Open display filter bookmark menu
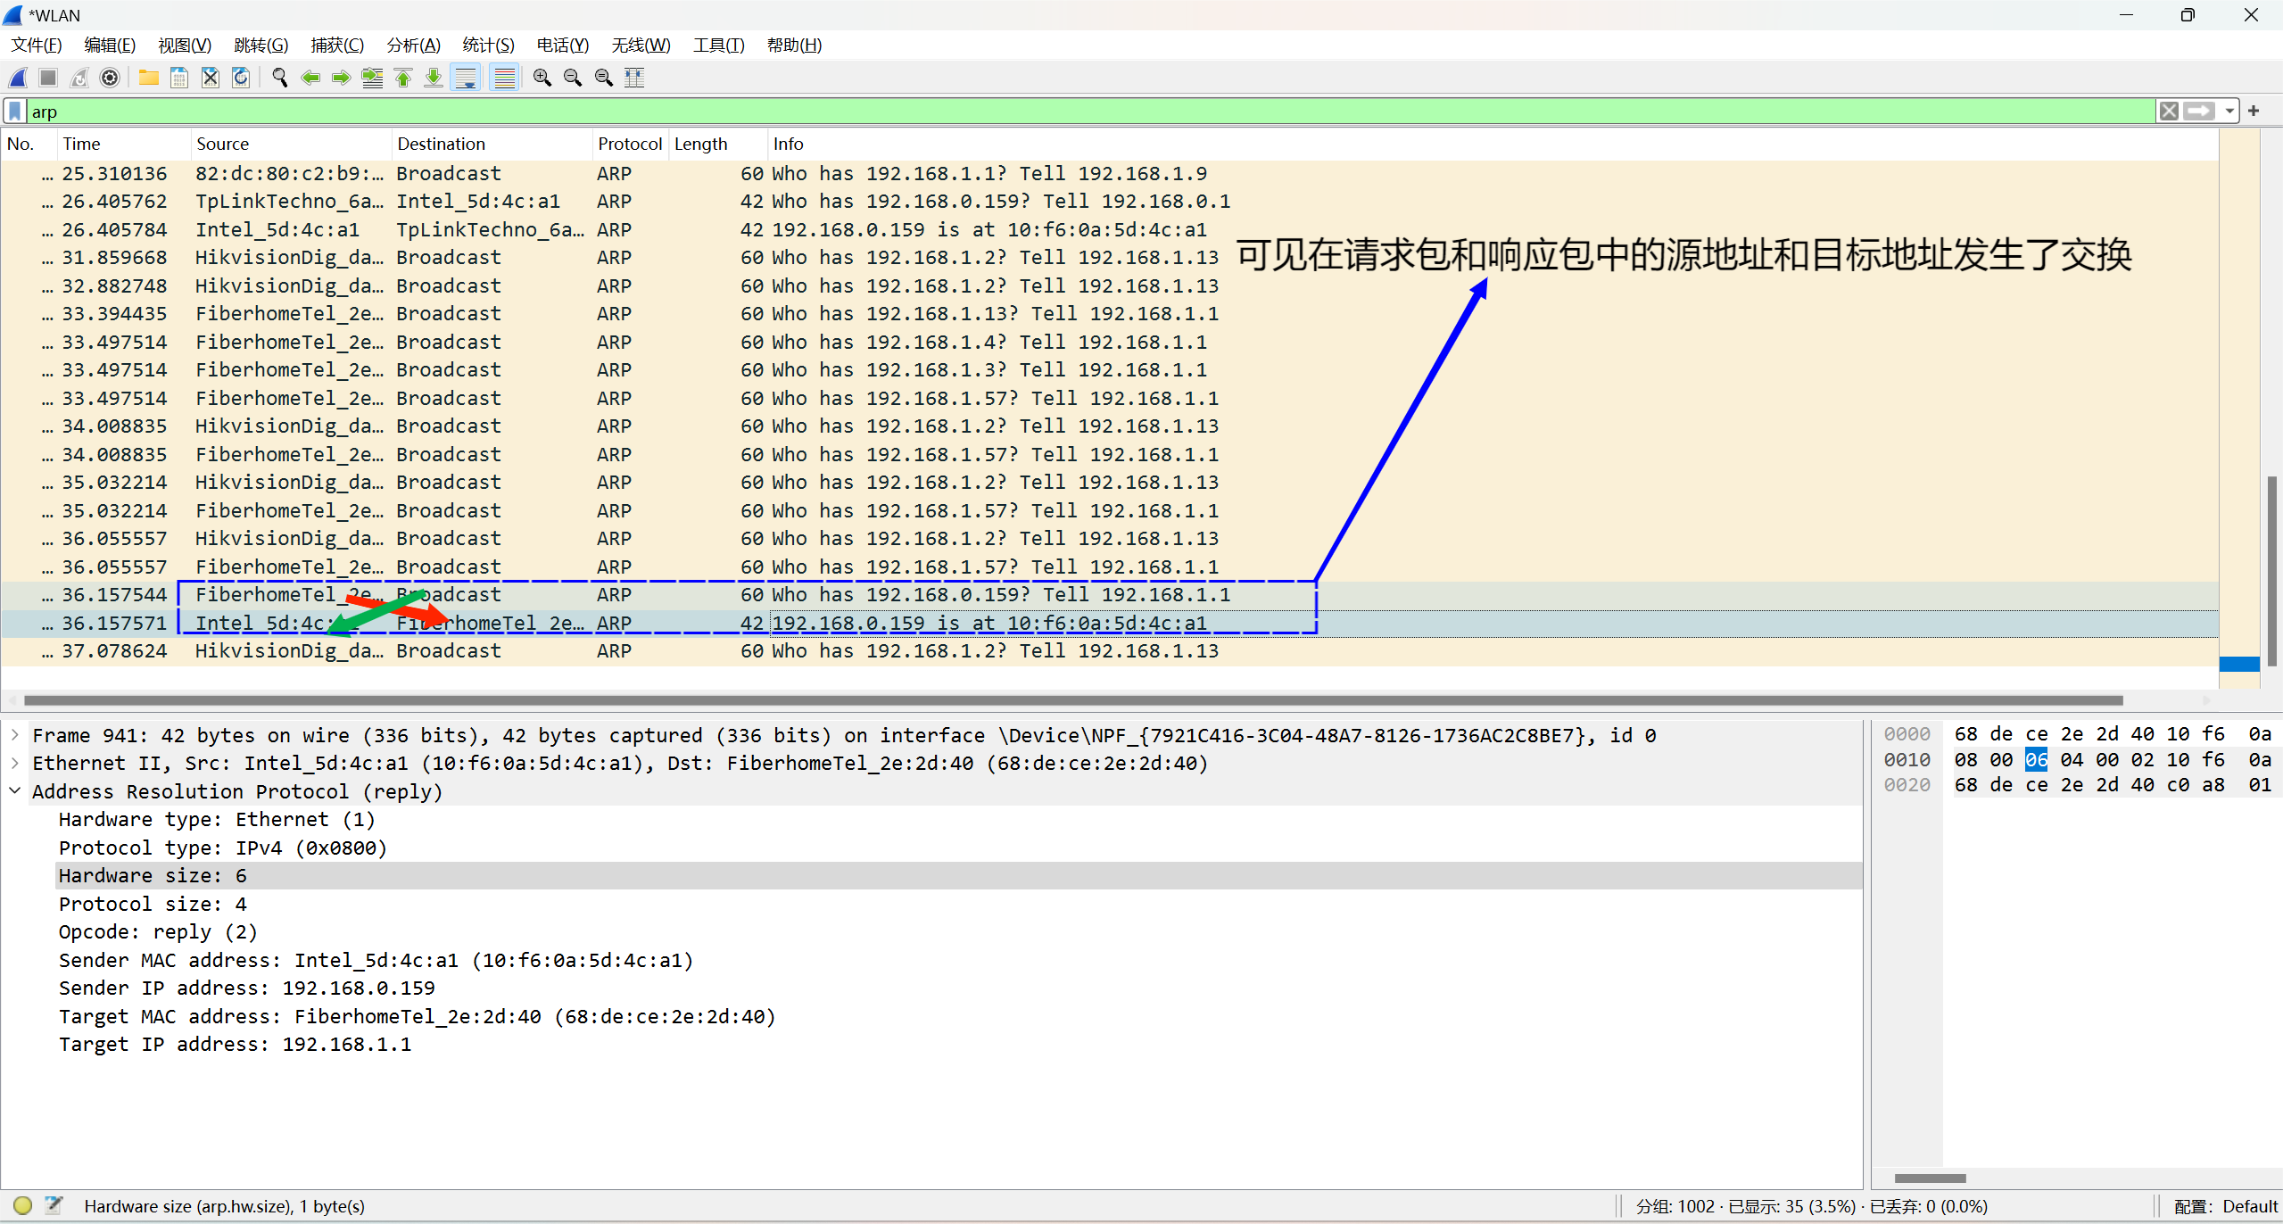The image size is (2283, 1224). tap(15, 112)
